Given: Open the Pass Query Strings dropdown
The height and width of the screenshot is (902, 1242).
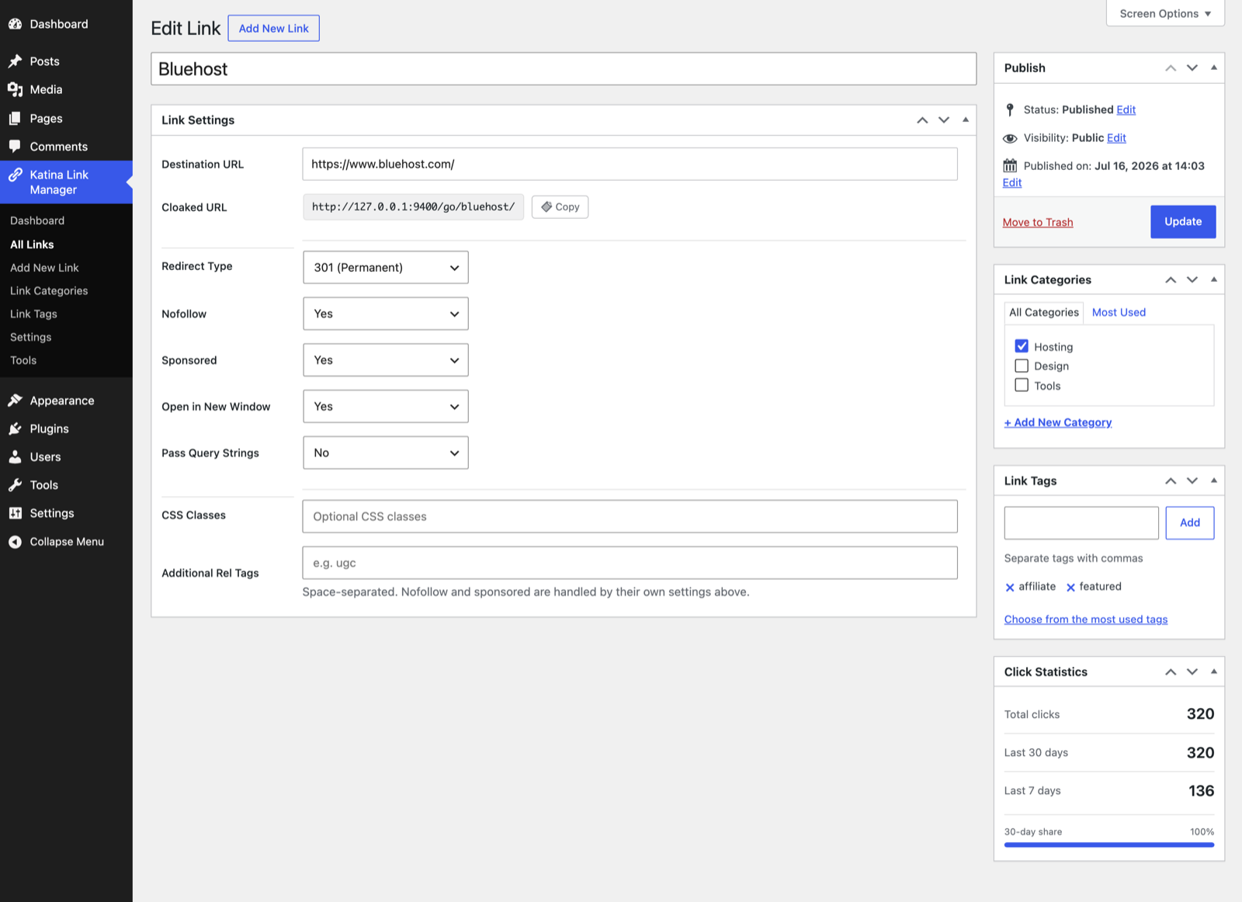Looking at the screenshot, I should (x=386, y=453).
